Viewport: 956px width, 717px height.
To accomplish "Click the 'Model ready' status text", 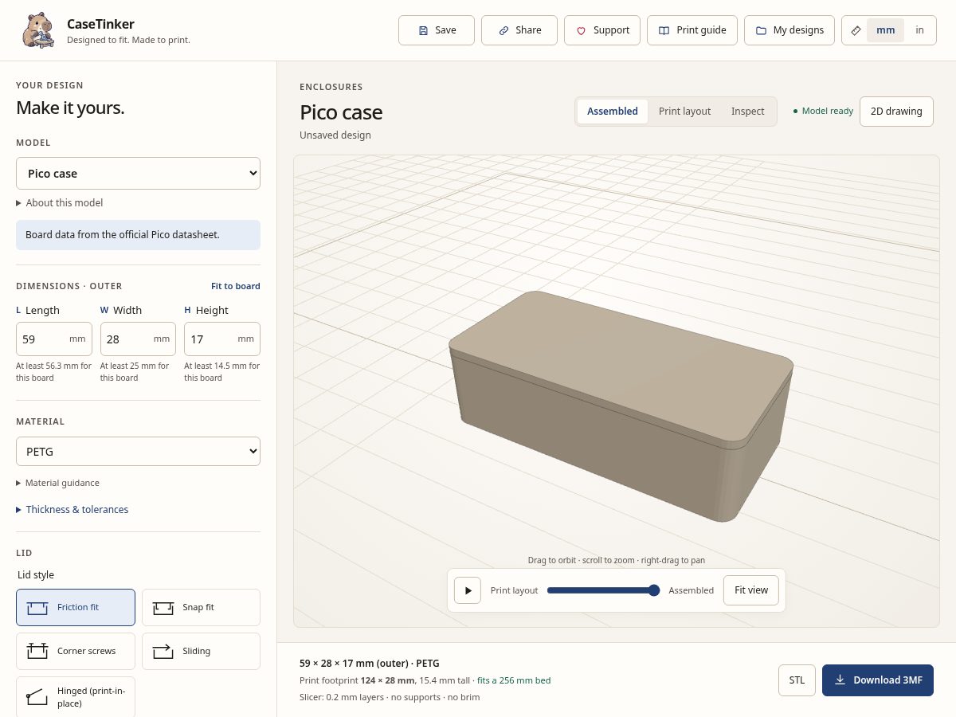I will pyautogui.click(x=823, y=112).
